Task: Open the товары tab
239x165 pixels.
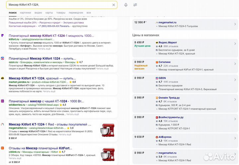Action: tap(61, 13)
